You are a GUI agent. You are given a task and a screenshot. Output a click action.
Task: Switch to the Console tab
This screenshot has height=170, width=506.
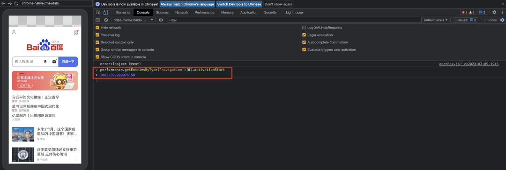[x=143, y=12]
